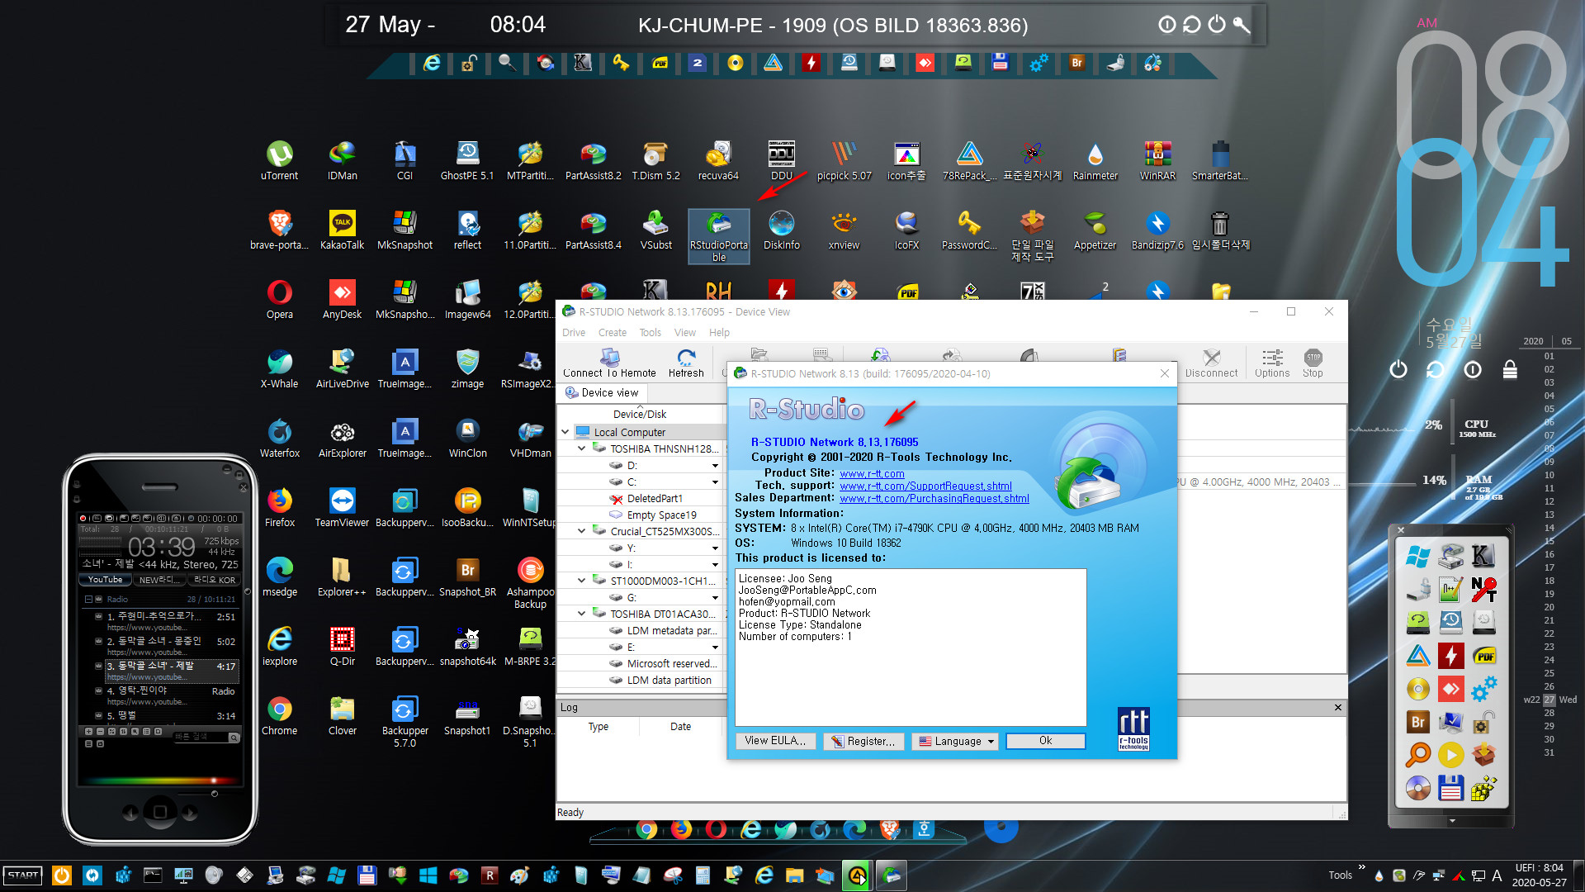The width and height of the screenshot is (1585, 892).
Task: Click the key icon in top clock bar
Action: click(1241, 25)
